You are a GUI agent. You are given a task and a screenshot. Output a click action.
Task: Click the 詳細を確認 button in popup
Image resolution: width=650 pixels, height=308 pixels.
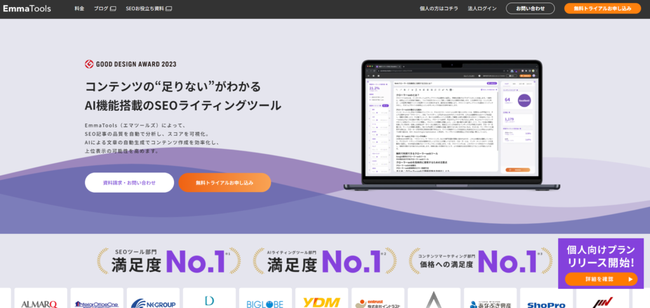(x=600, y=279)
